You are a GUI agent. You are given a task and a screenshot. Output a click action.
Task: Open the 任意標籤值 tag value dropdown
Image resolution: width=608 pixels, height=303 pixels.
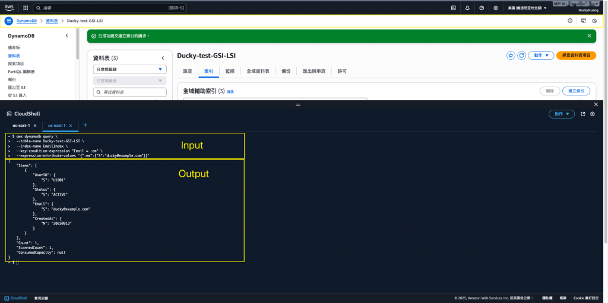click(130, 81)
